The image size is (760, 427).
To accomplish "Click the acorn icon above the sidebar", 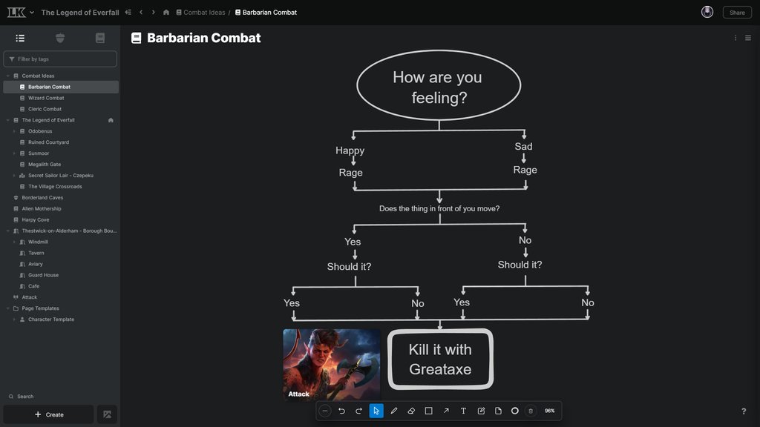I will (x=59, y=38).
